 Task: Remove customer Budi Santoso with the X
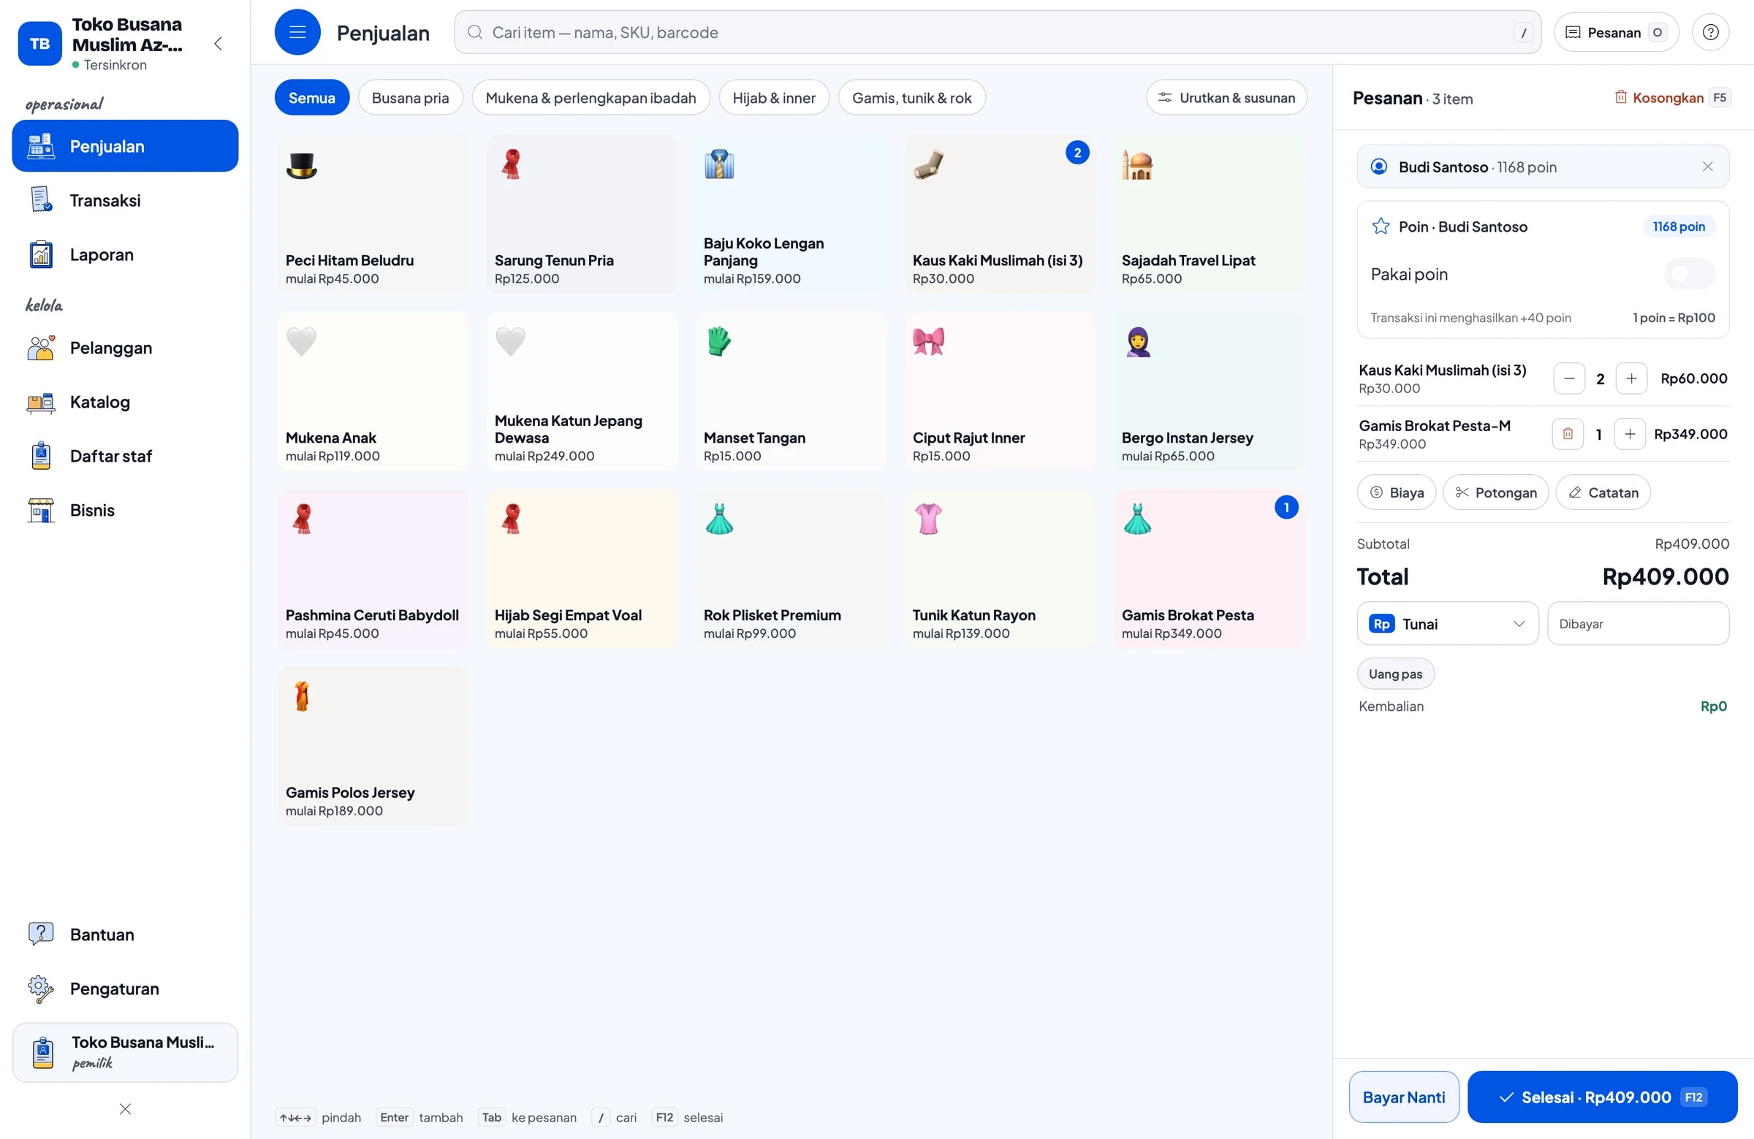pos(1707,167)
